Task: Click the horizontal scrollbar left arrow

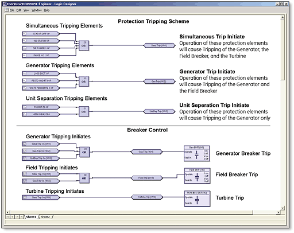Action: (7, 212)
